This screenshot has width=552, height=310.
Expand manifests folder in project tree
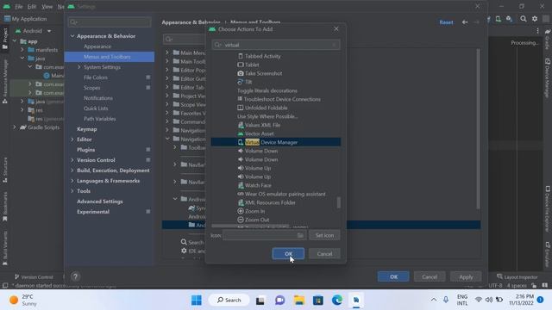tap(22, 50)
